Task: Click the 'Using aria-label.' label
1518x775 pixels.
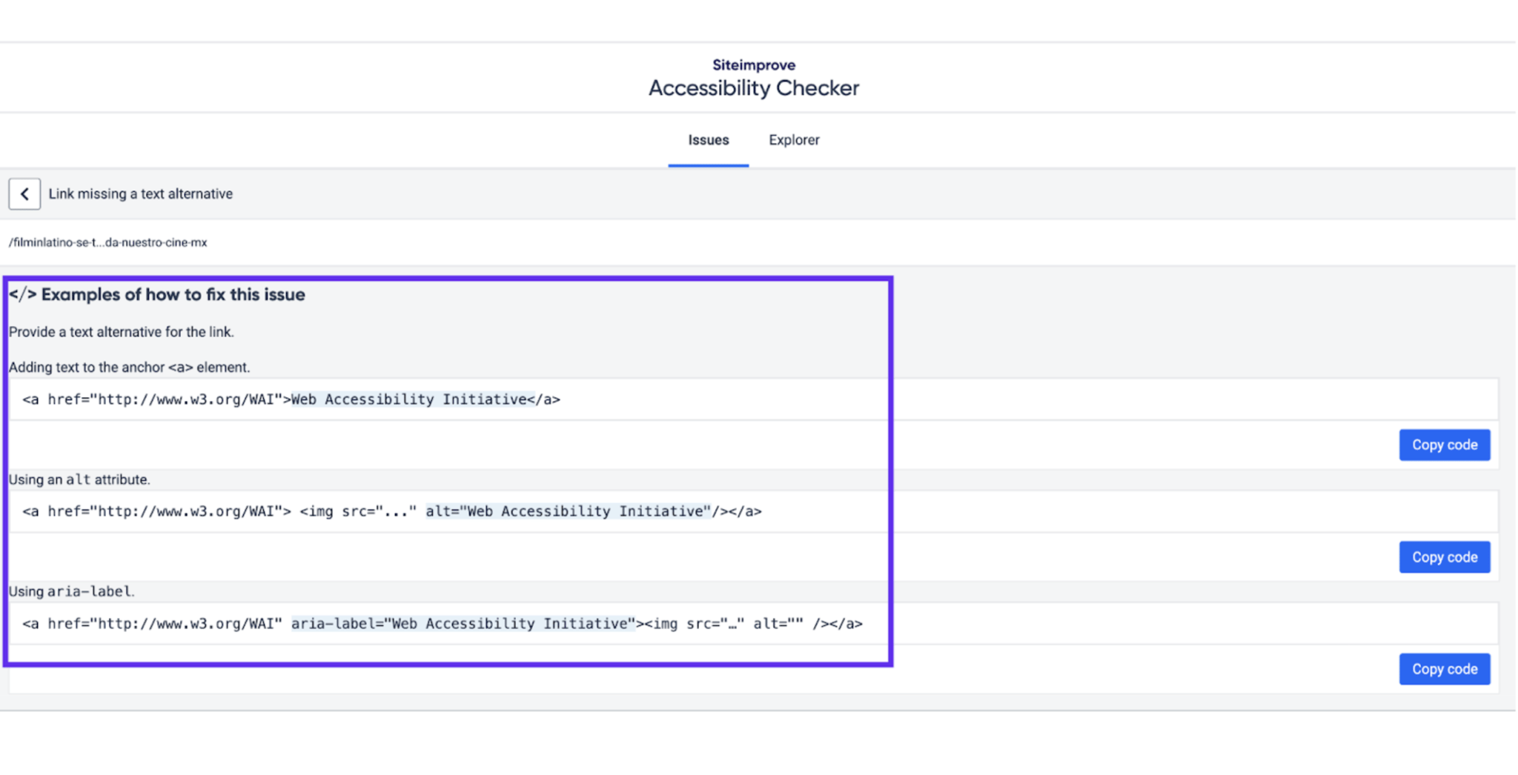Action: pos(72,591)
